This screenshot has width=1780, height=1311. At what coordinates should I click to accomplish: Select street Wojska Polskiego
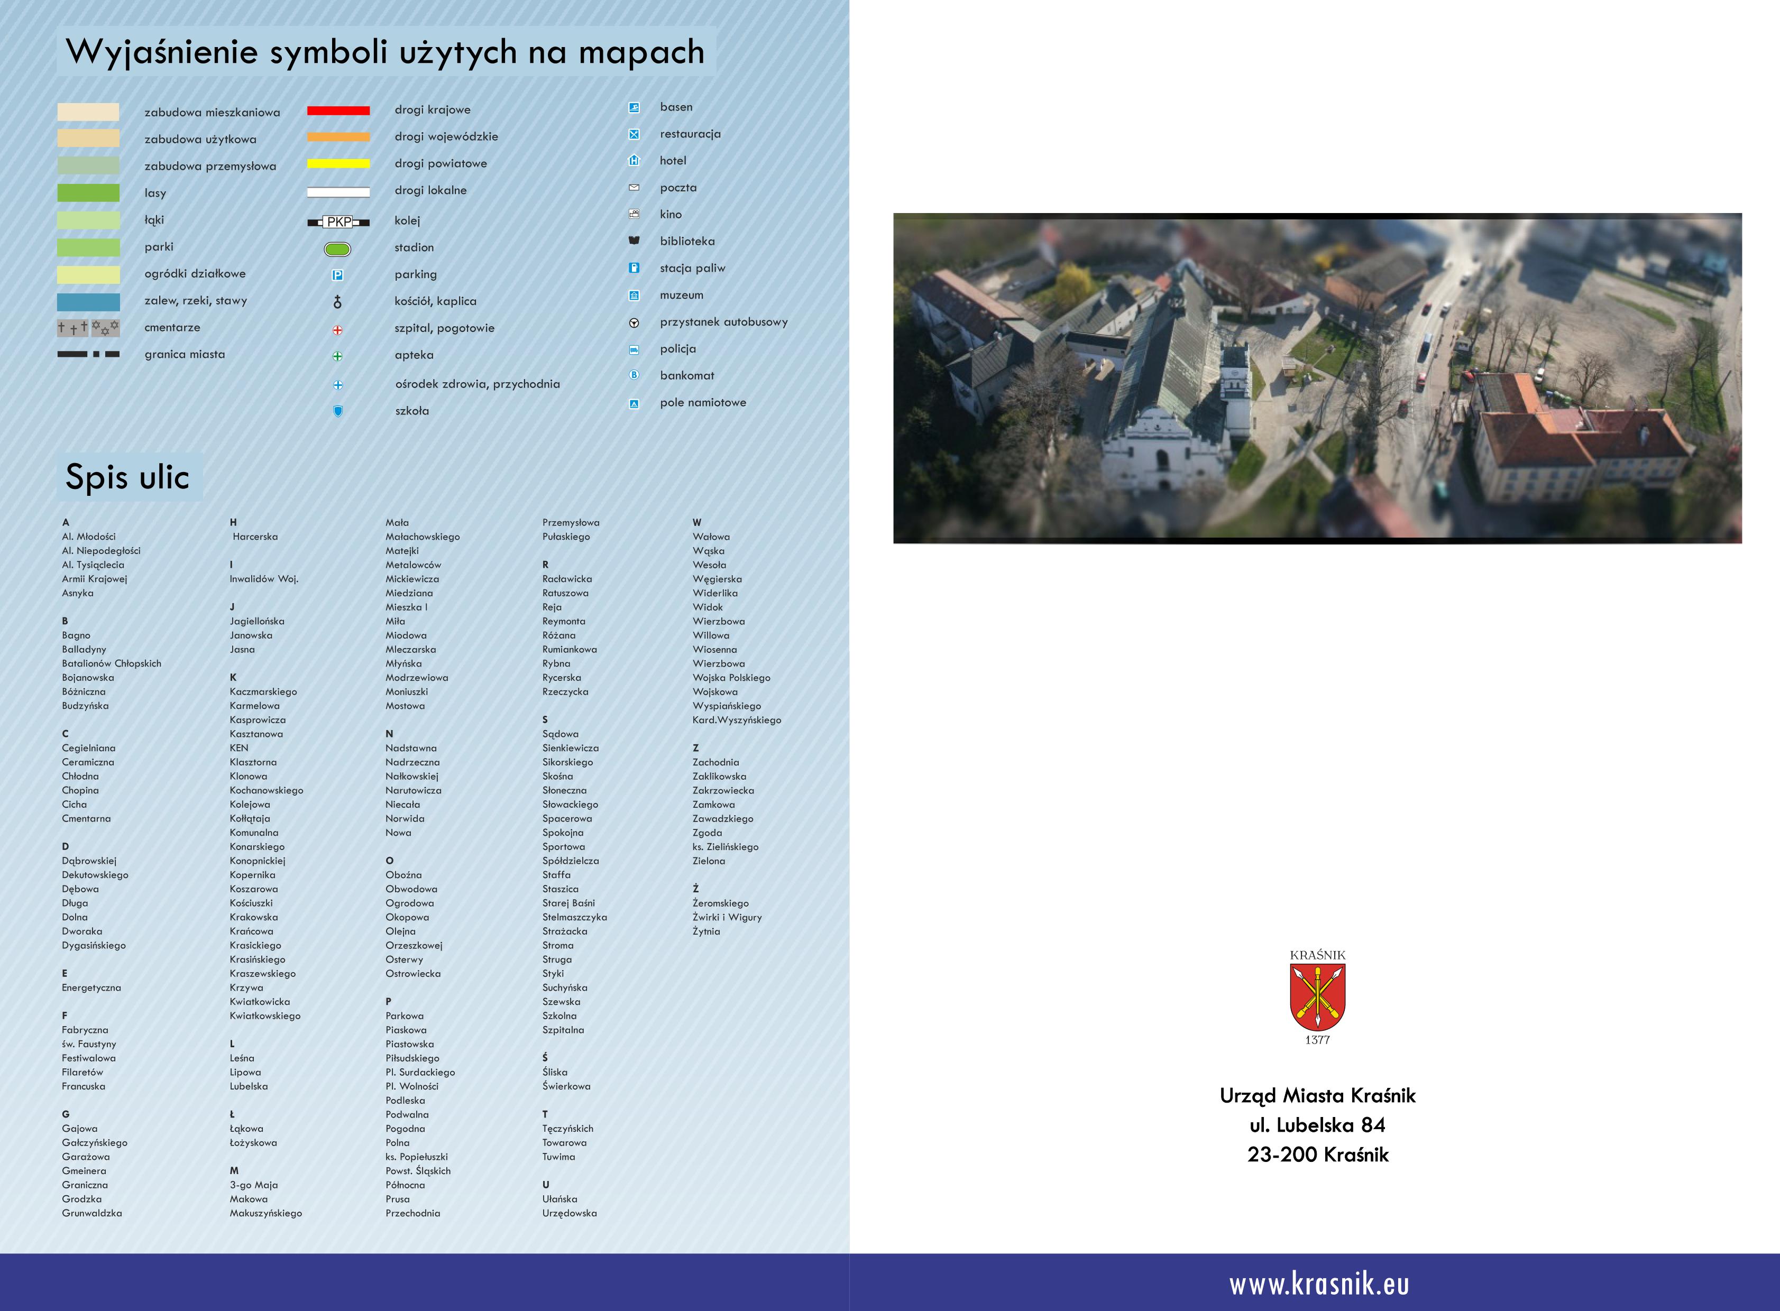click(x=731, y=678)
